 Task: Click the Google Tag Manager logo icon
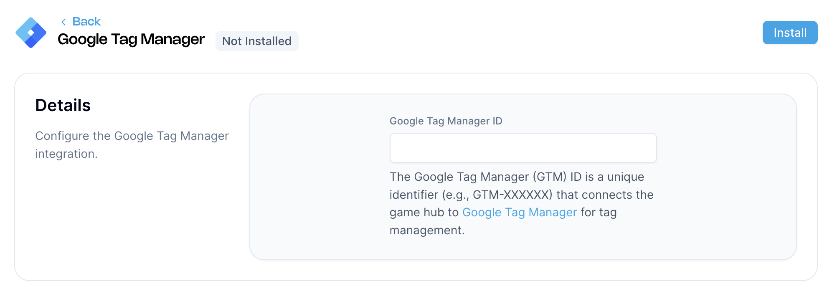click(x=31, y=33)
